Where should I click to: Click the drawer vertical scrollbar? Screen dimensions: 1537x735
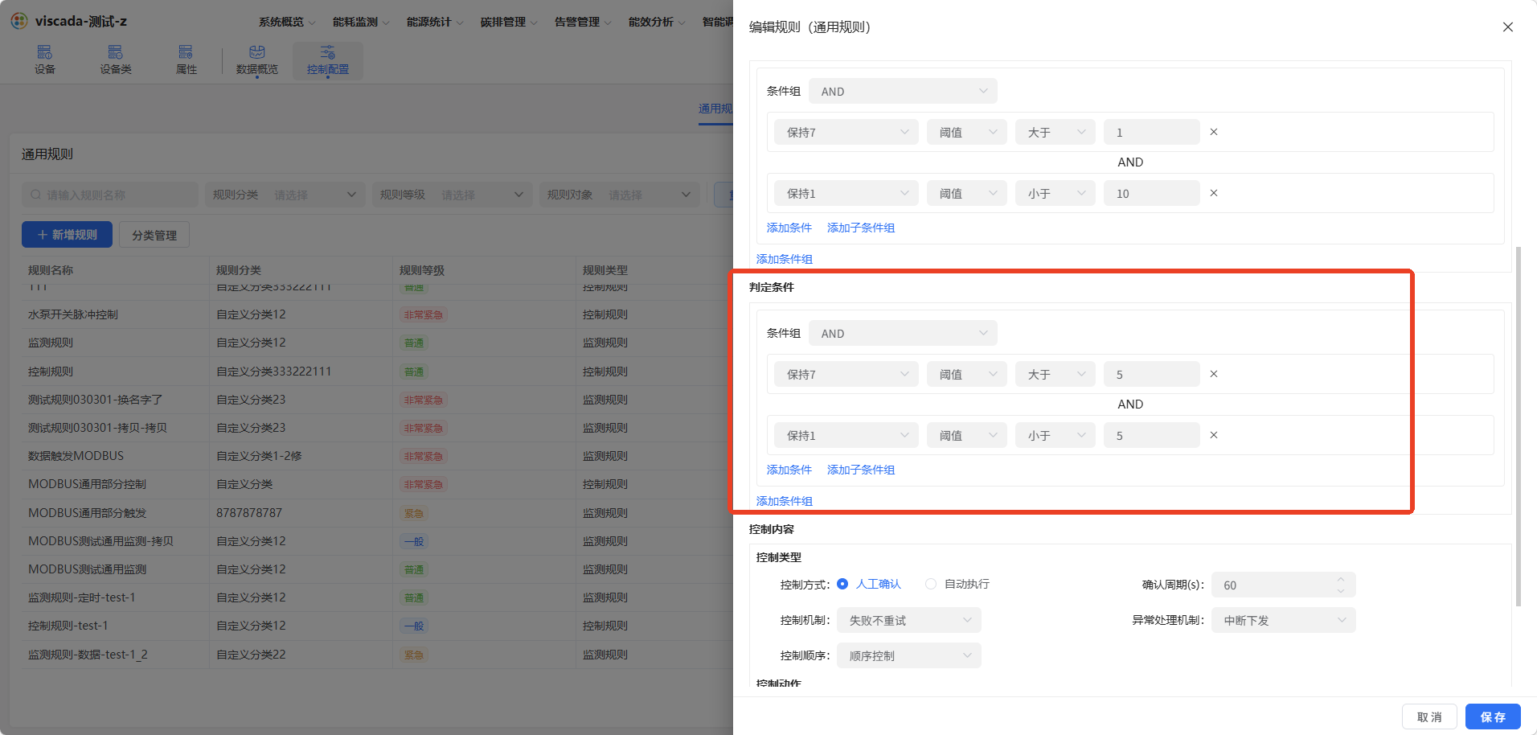tap(1519, 426)
